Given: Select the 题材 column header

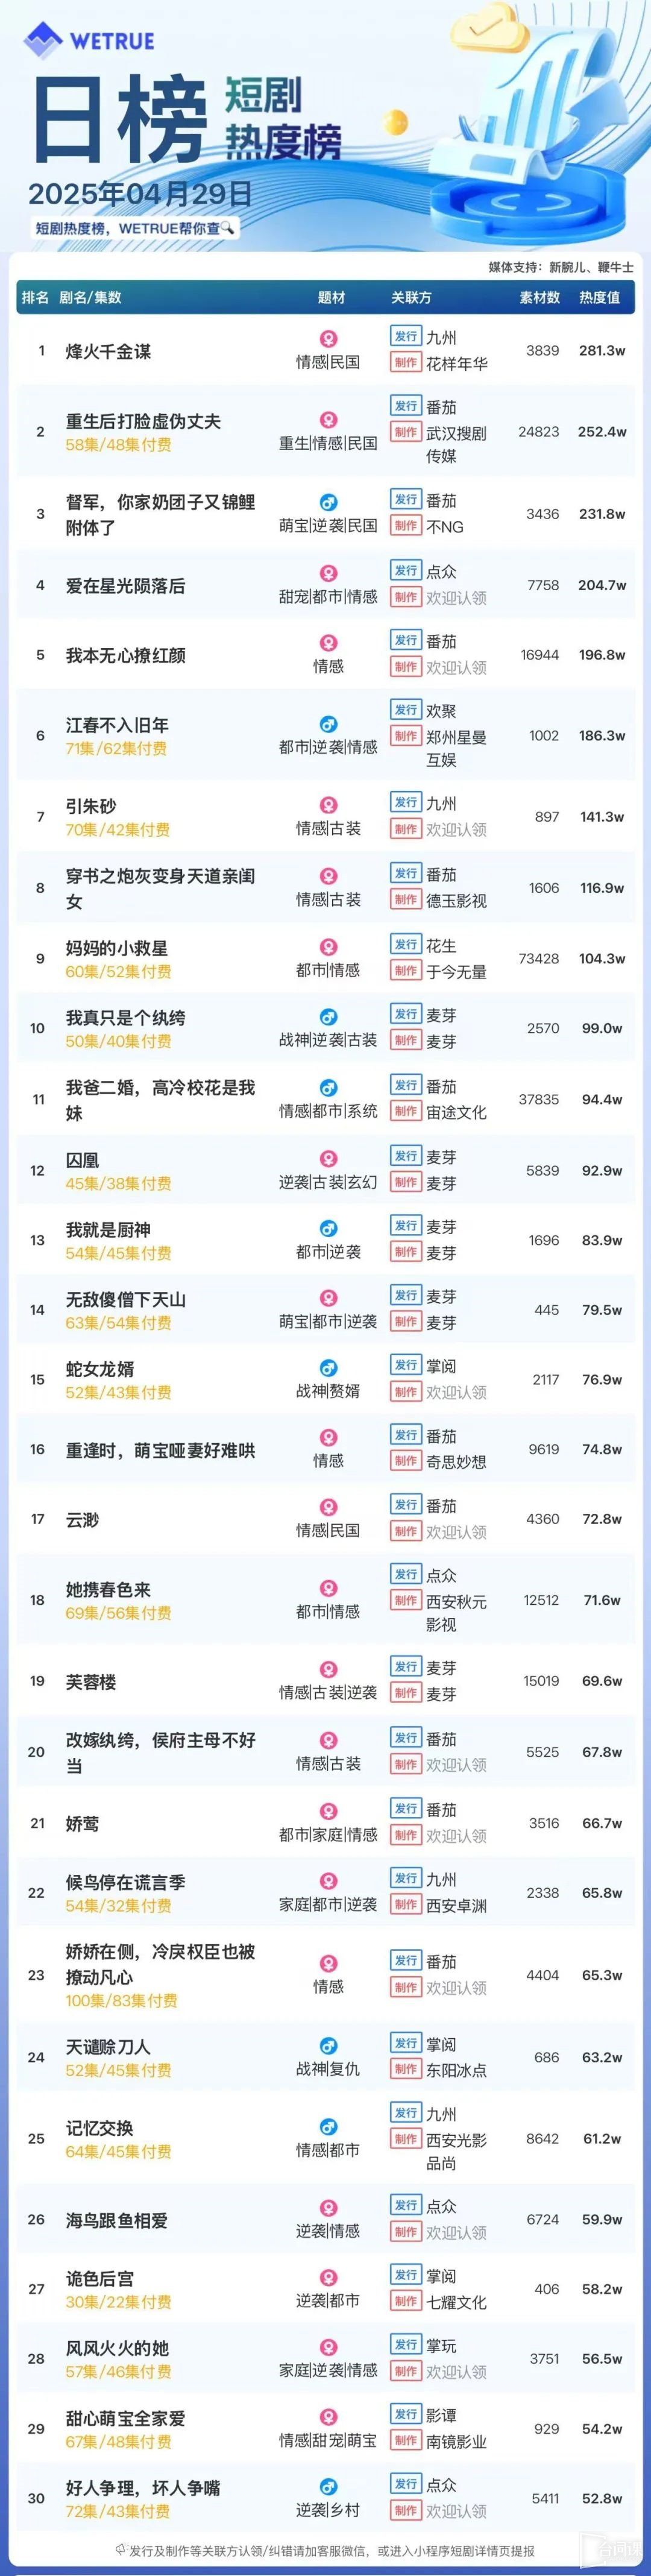Looking at the screenshot, I should (331, 297).
